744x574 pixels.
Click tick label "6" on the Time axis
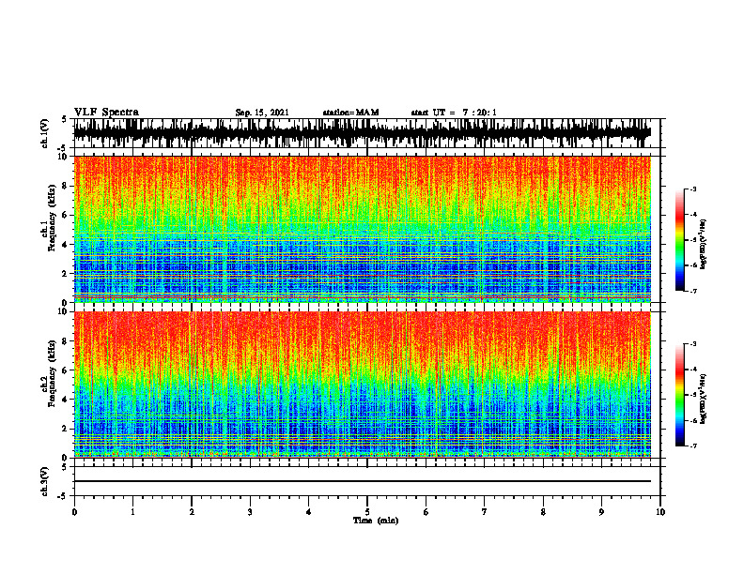[426, 512]
